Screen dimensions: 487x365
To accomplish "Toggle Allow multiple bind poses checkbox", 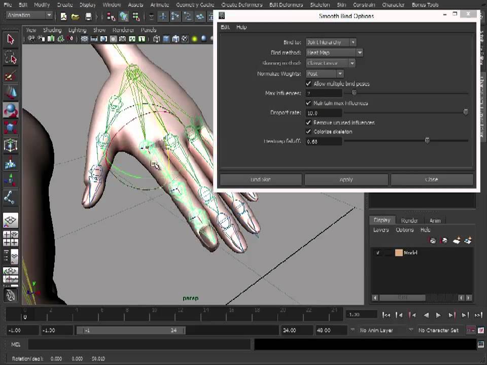I will pos(308,84).
